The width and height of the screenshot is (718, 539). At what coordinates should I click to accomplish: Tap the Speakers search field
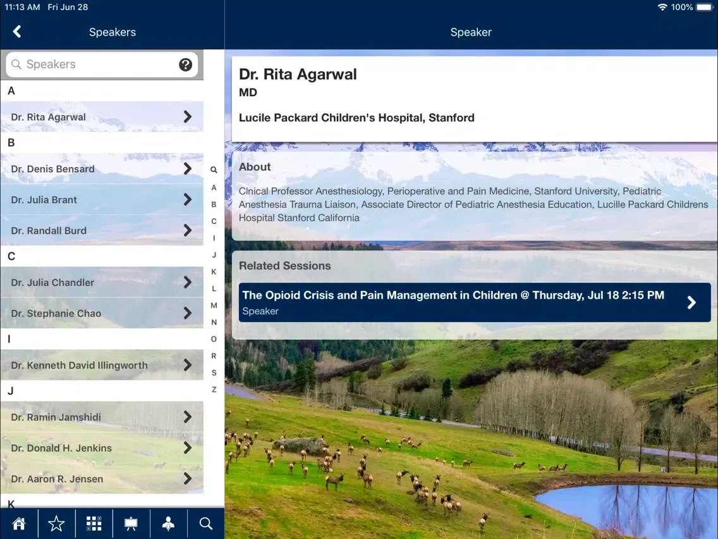pos(102,64)
